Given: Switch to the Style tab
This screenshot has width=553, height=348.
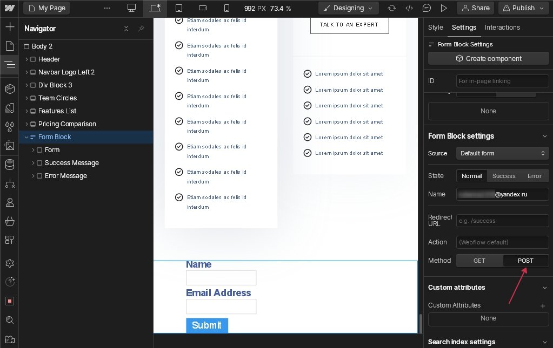Looking at the screenshot, I should pyautogui.click(x=435, y=28).
